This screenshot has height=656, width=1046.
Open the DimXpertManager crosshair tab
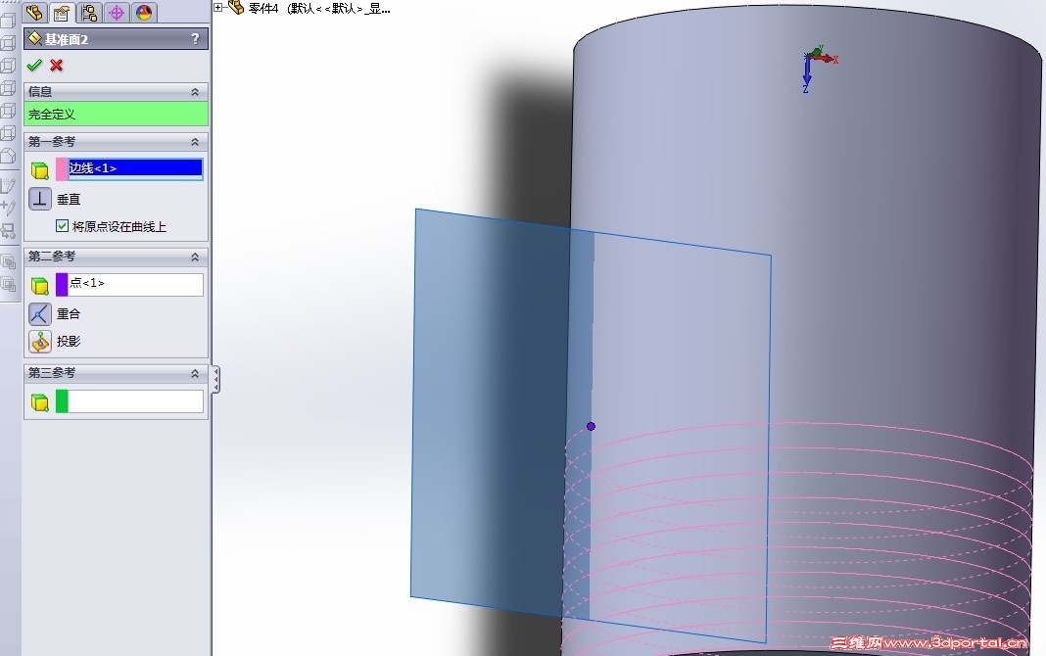coord(117,12)
